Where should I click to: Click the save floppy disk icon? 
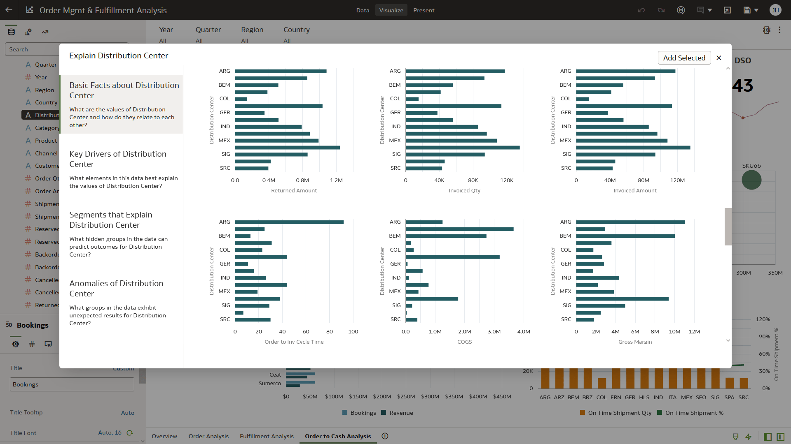pos(747,10)
